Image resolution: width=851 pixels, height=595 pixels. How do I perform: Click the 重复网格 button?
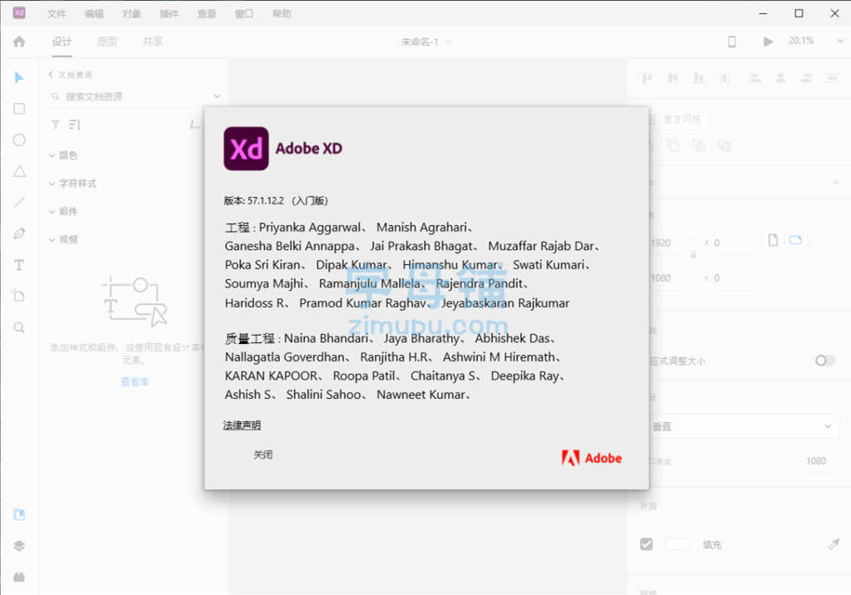678,120
